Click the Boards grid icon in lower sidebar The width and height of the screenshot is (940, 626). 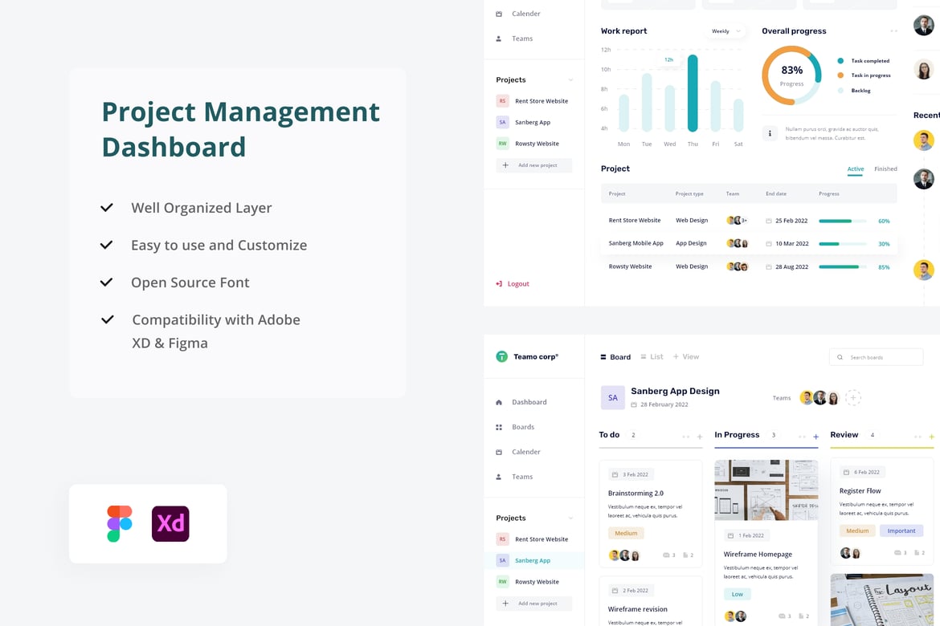[x=499, y=427]
